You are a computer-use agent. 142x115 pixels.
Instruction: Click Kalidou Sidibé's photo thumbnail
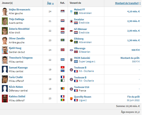pos(5,98)
